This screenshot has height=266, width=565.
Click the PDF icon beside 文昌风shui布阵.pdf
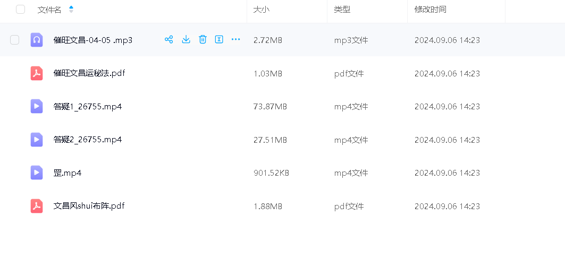click(37, 206)
